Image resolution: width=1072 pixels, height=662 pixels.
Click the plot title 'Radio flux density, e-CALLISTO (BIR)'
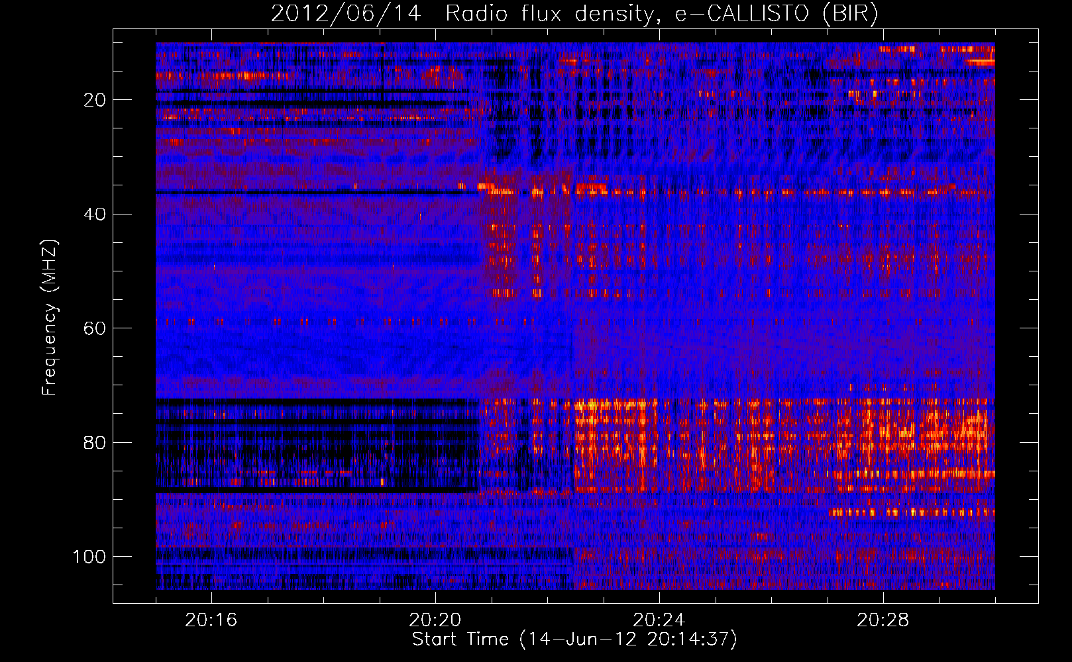[x=661, y=14]
